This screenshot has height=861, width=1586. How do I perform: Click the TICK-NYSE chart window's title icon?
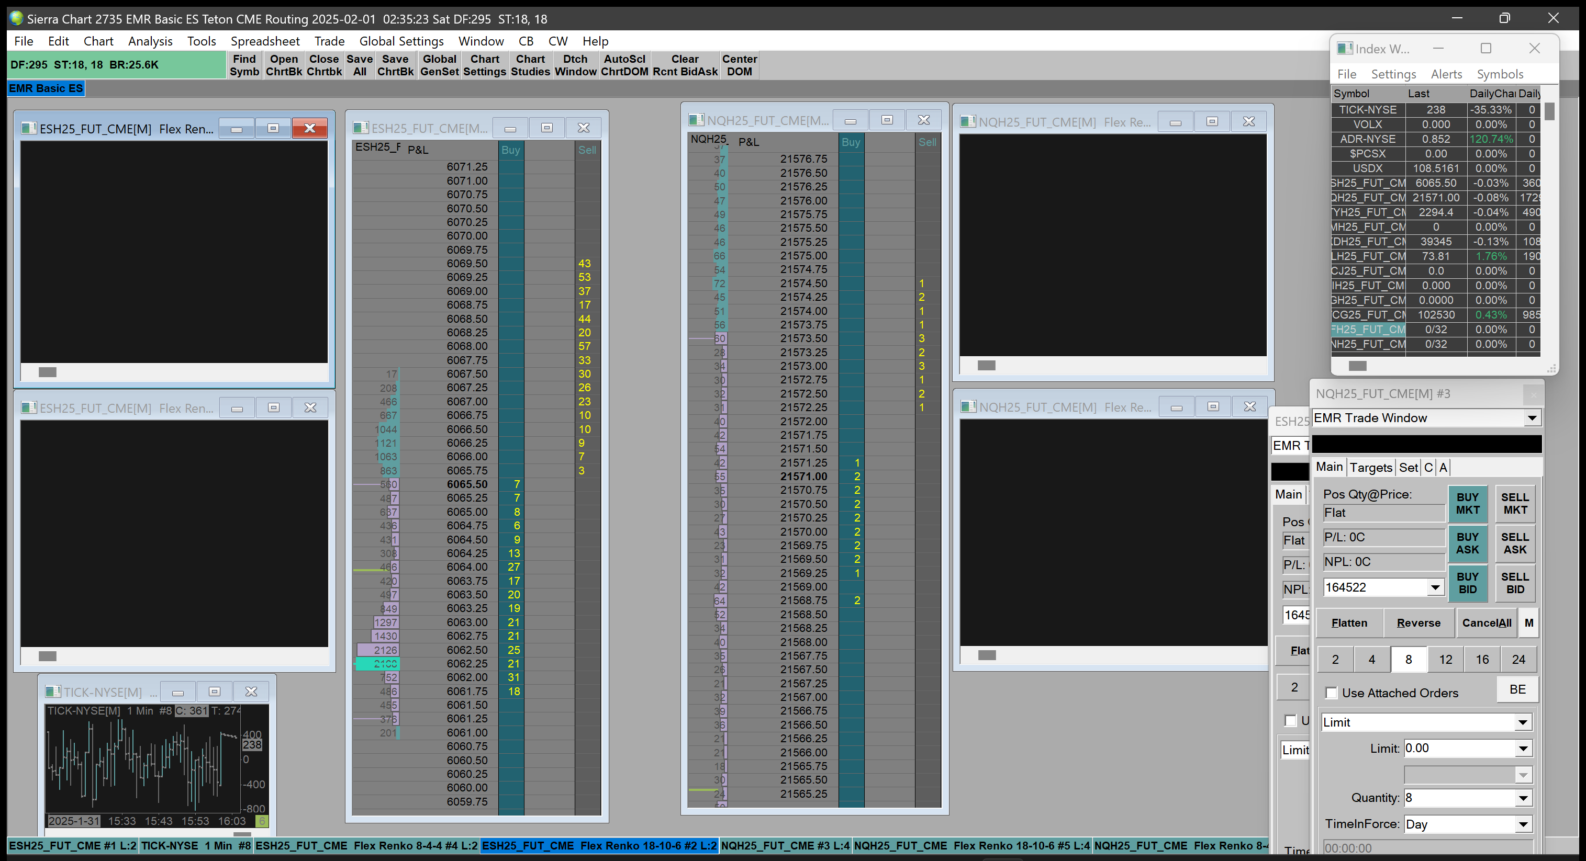[x=53, y=692]
